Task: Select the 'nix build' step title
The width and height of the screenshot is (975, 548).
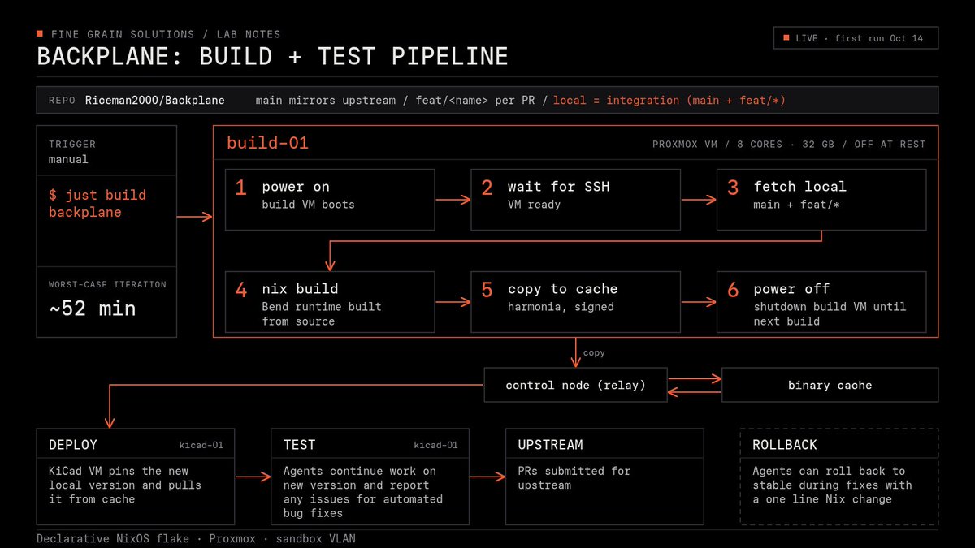Action: pyautogui.click(x=300, y=289)
